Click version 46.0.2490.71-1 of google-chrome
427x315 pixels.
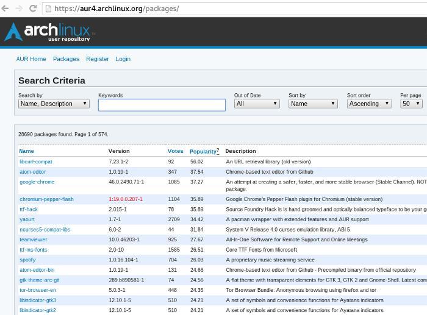pyautogui.click(x=126, y=182)
